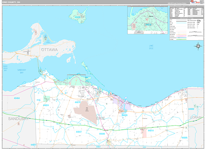
Task: Select ZIP code 44814 label
Action: (x=151, y=131)
